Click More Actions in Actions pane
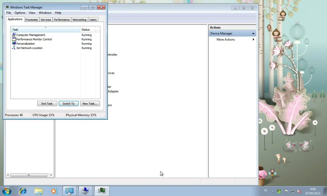This screenshot has width=327, height=196. (x=226, y=40)
